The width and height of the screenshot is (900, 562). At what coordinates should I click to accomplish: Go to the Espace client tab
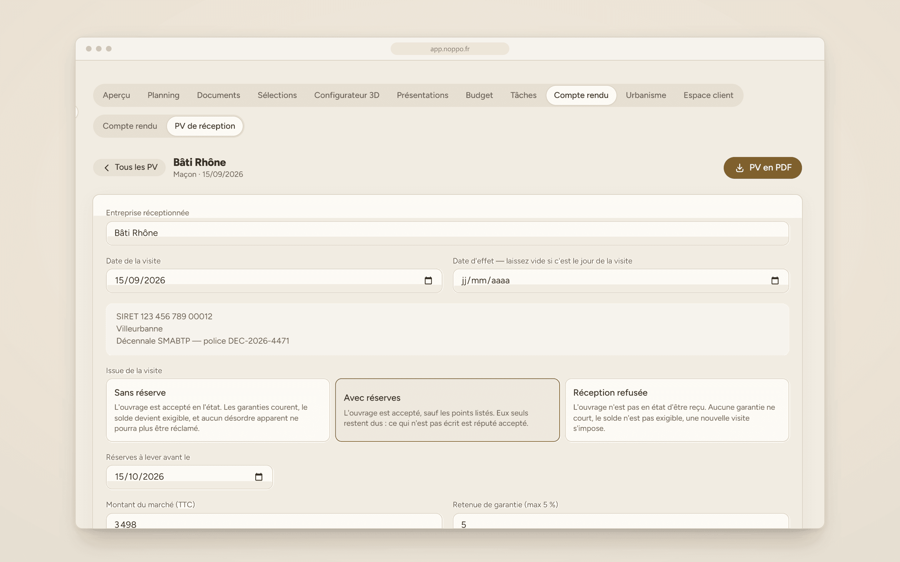[x=708, y=95]
